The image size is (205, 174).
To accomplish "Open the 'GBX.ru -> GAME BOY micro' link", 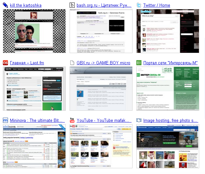I will (103, 63).
